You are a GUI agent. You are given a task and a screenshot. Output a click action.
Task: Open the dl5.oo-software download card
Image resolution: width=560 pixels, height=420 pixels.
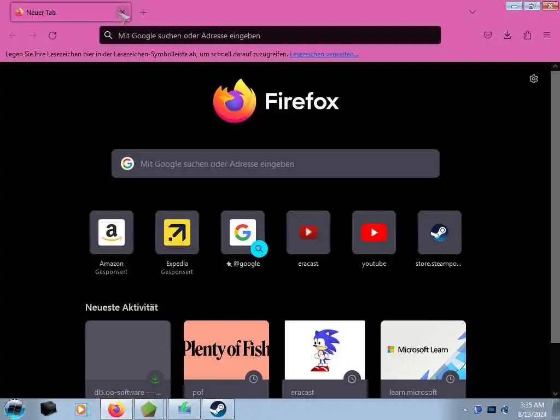point(128,359)
